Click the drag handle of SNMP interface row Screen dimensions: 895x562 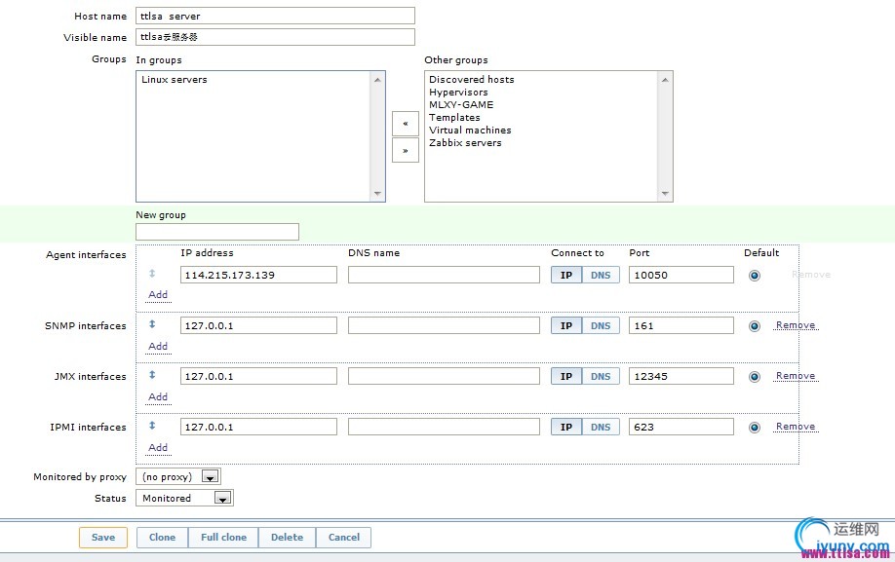[x=152, y=324]
